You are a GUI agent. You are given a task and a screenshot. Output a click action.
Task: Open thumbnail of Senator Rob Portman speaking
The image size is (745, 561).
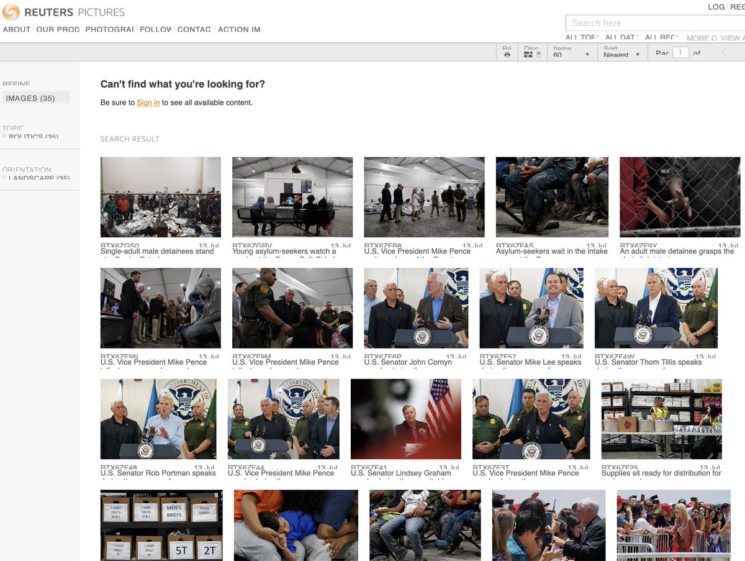[x=158, y=419]
